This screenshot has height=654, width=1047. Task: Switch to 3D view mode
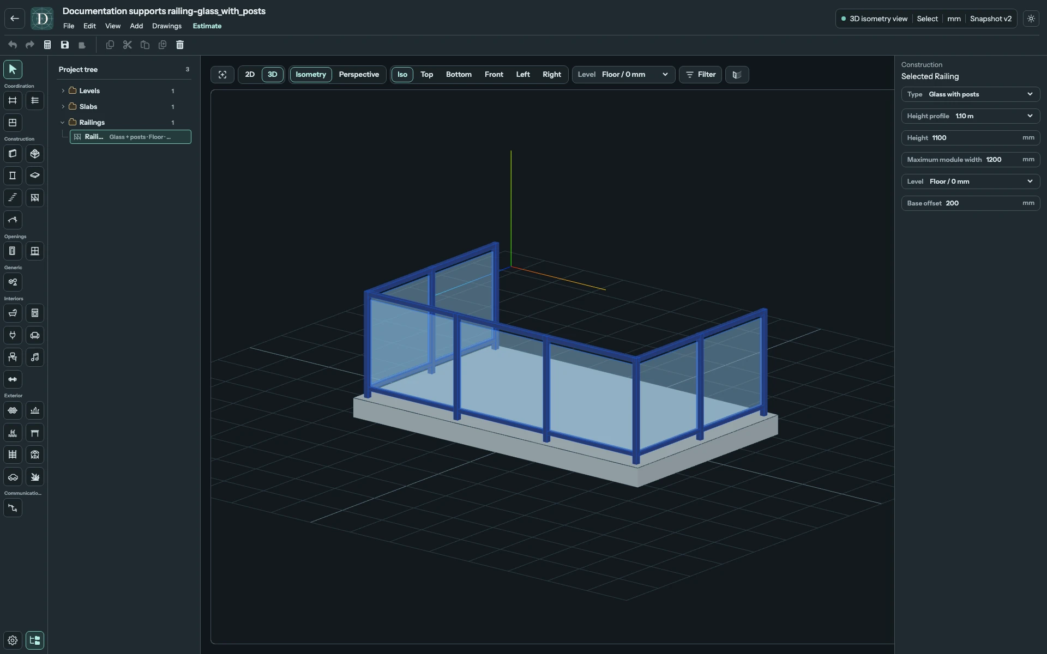(273, 75)
